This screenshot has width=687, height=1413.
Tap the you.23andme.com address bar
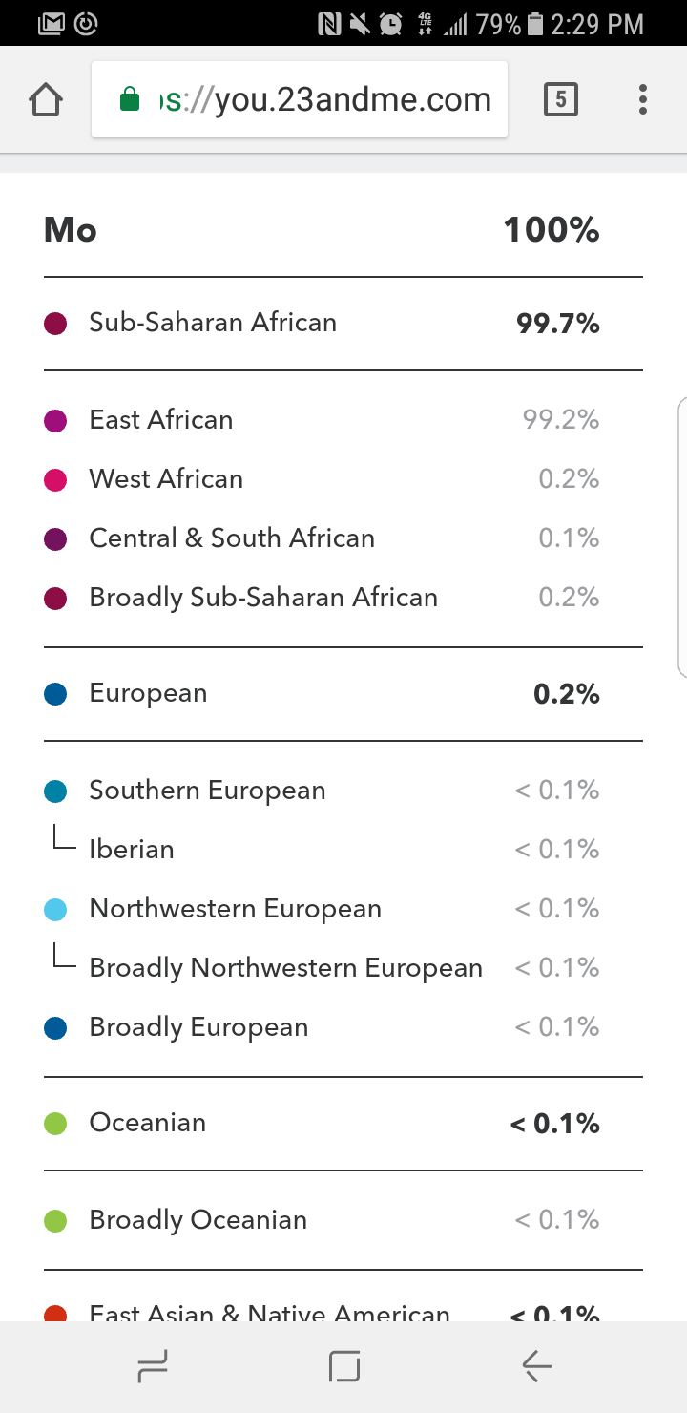tap(324, 100)
